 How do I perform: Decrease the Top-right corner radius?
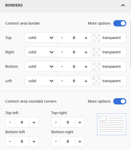56,122
